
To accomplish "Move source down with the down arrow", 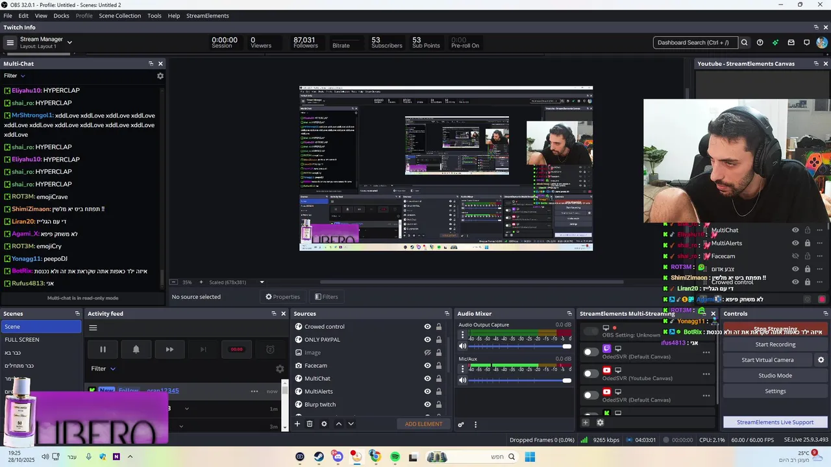I will 351,424.
